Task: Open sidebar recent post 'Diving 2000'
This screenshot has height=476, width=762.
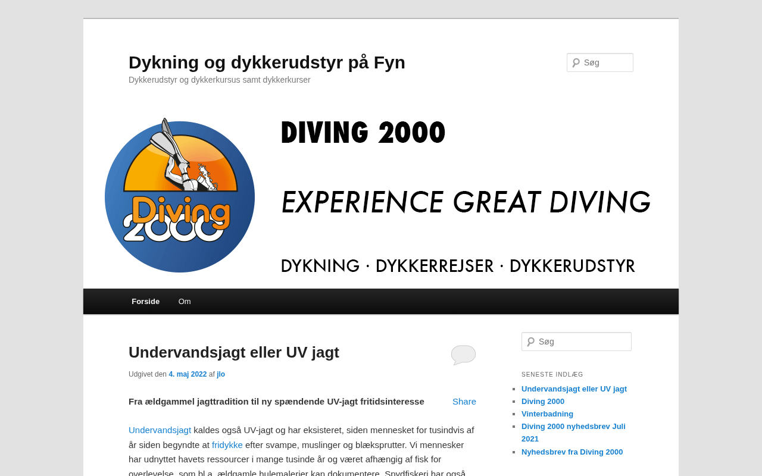Action: tap(543, 402)
